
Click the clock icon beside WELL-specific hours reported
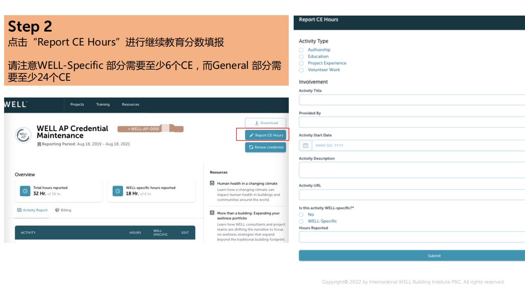118,191
